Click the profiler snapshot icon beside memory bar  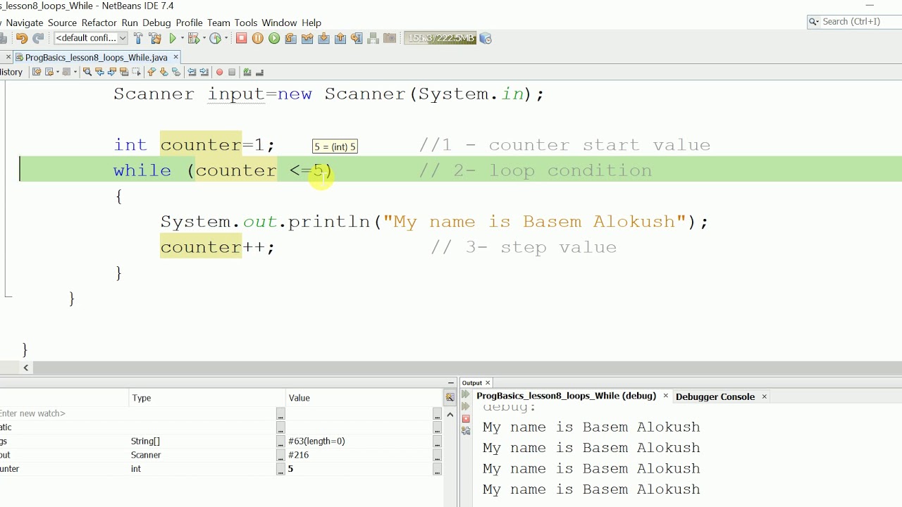486,38
